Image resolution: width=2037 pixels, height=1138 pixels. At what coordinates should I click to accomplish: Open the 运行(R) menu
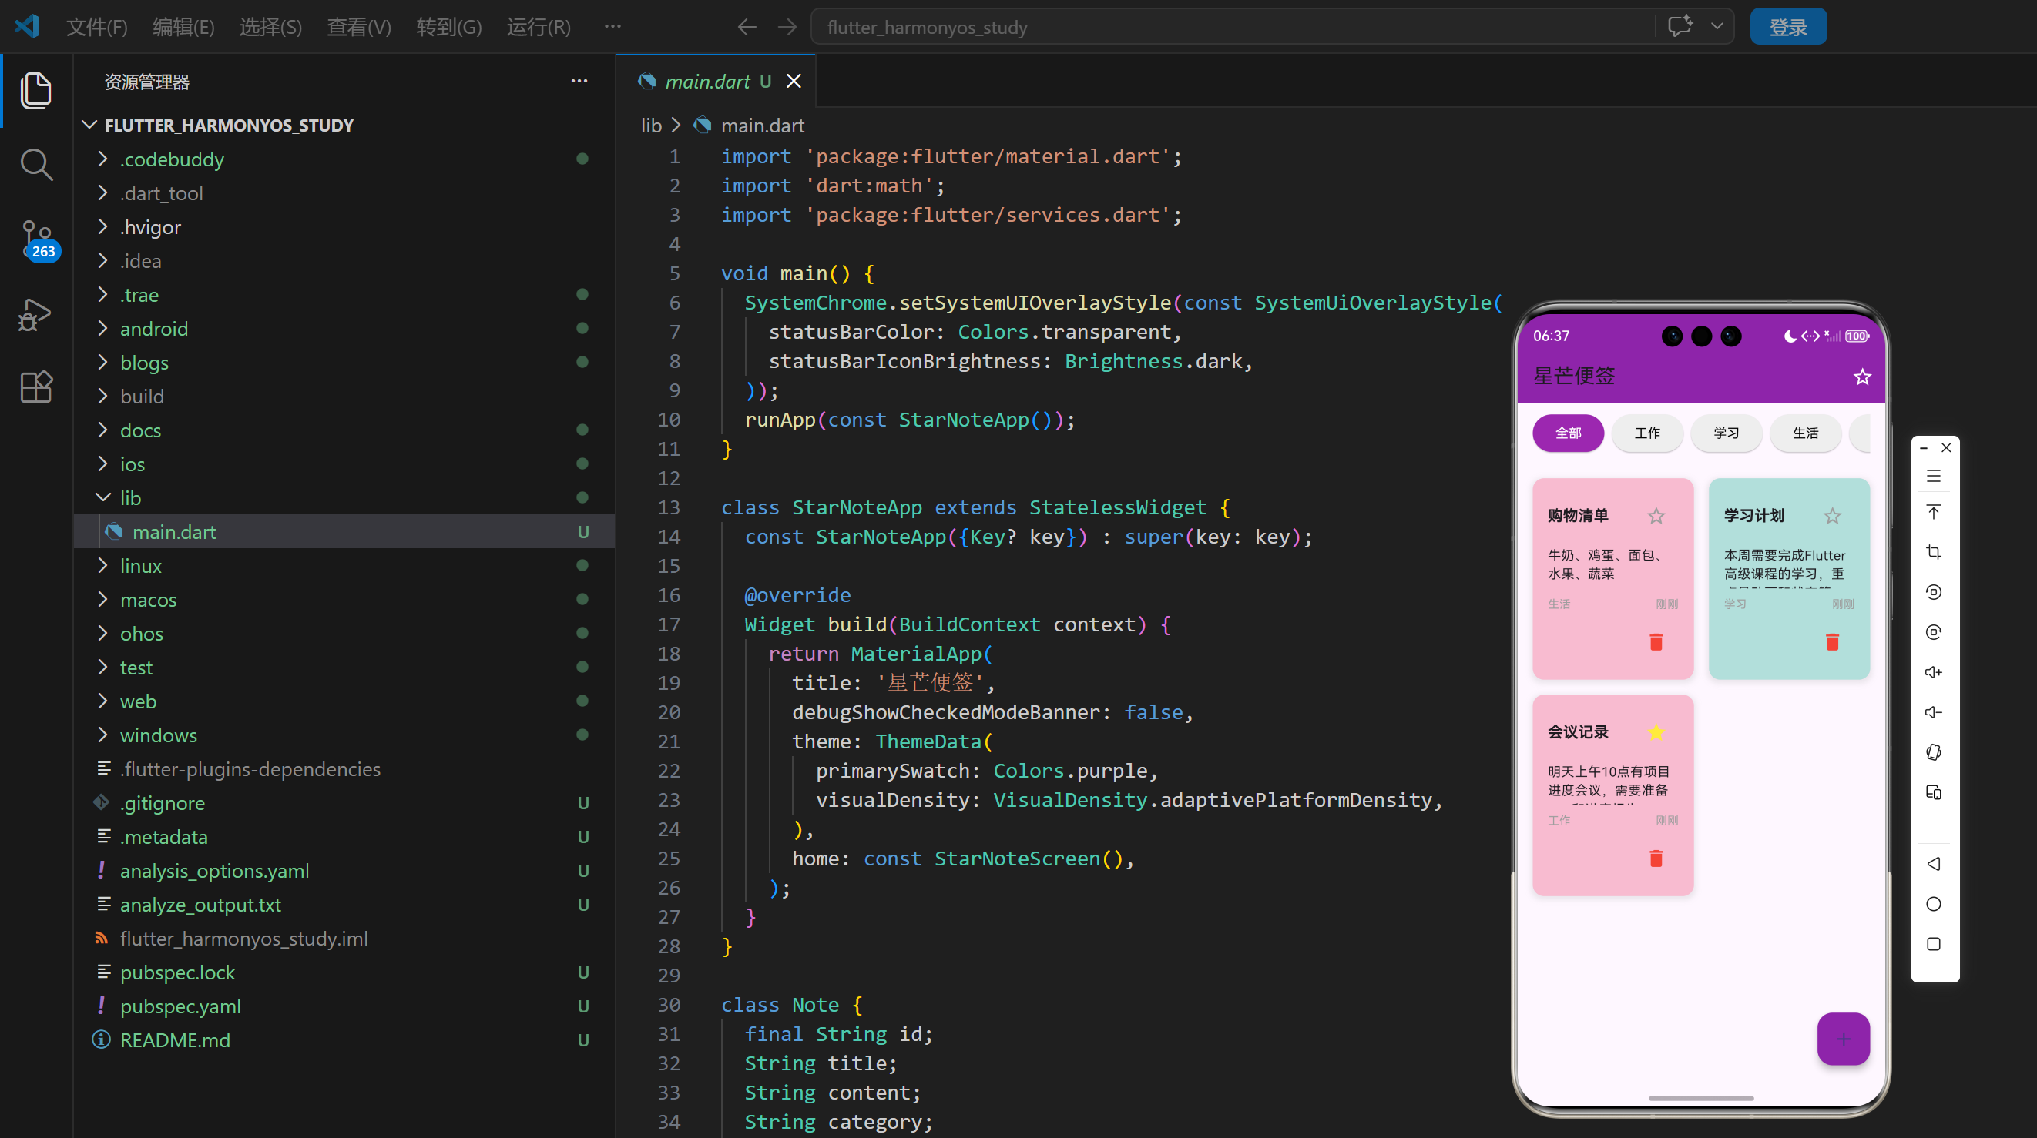(538, 27)
